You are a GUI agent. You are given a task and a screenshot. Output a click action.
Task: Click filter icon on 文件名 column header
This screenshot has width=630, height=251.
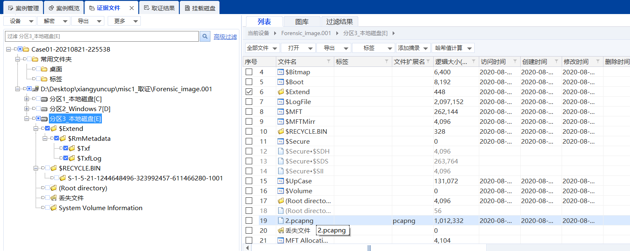pyautogui.click(x=329, y=62)
